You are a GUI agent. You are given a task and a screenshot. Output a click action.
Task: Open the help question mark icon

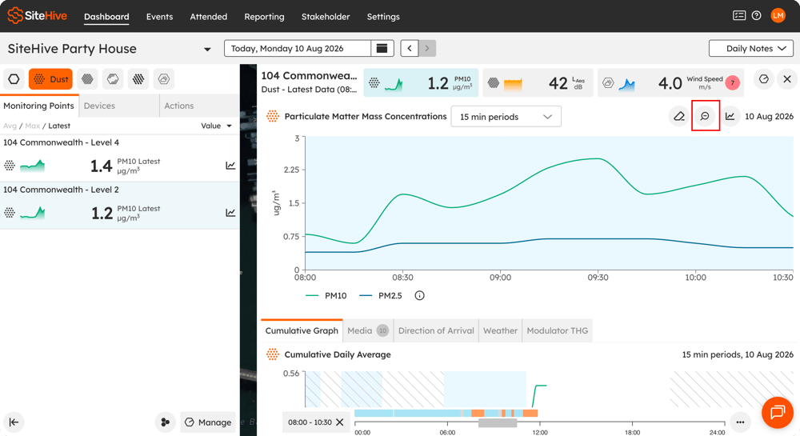tap(757, 16)
